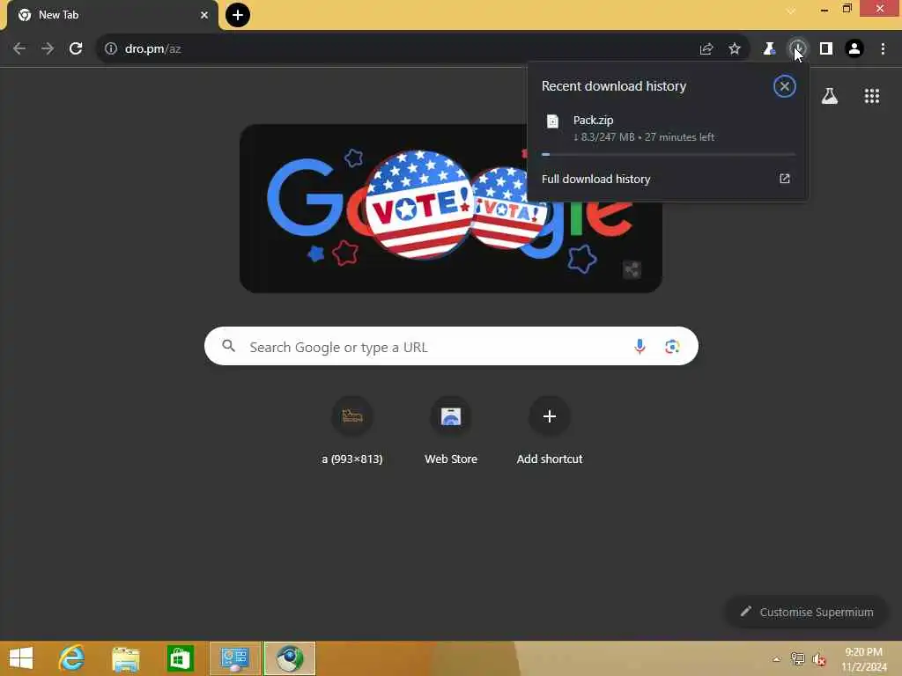
Task: Open the Windows Start menu
Action: [21, 658]
